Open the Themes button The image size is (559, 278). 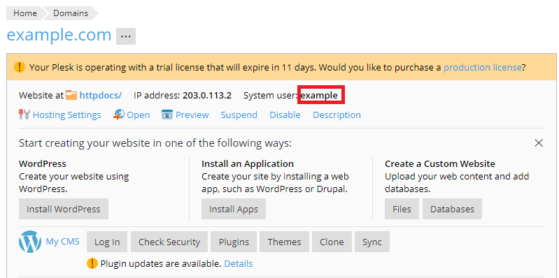coord(285,242)
